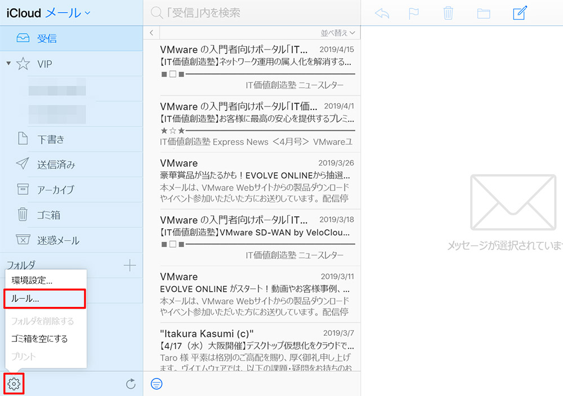Choose ゴミ箱を空にする menu item
Image resolution: width=563 pixels, height=396 pixels.
pyautogui.click(x=46, y=339)
